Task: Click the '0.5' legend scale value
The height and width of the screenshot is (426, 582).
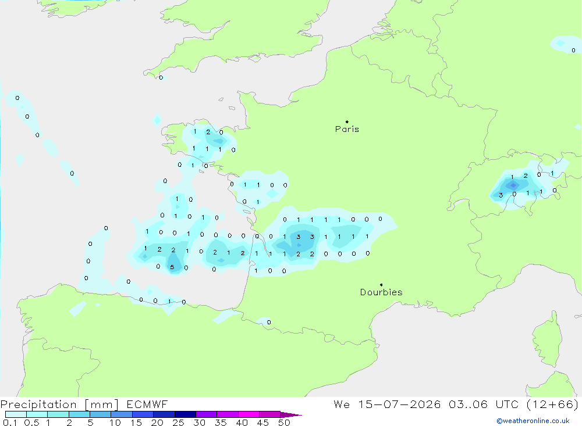Action: [31, 423]
